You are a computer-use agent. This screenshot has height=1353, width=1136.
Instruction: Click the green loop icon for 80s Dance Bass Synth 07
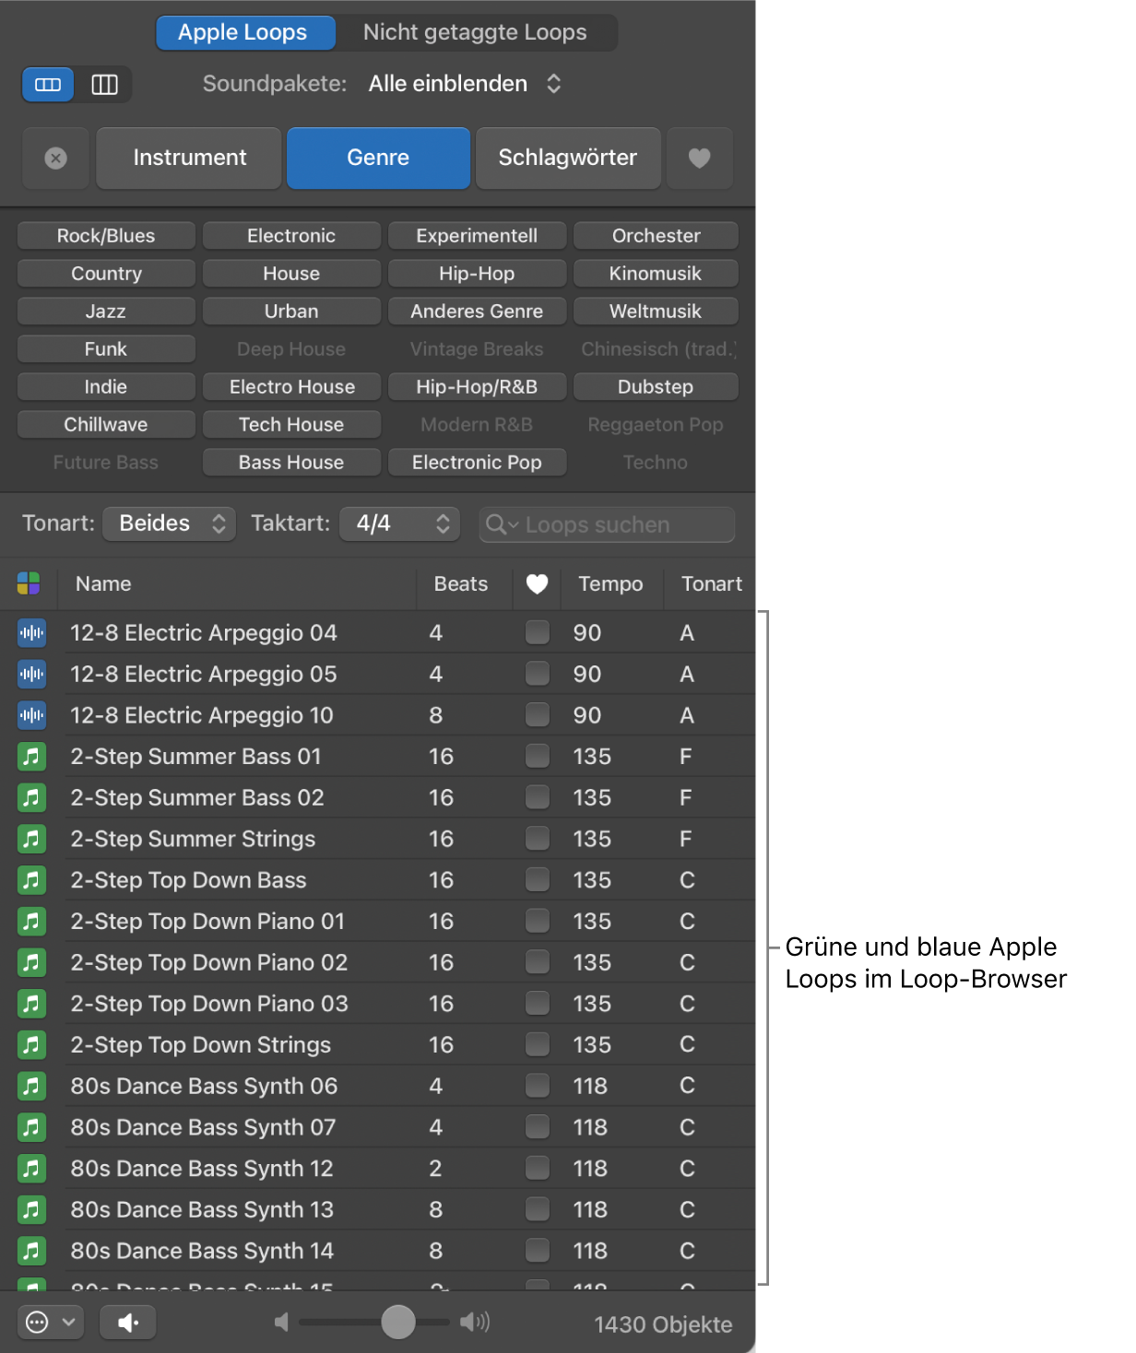tap(31, 1127)
